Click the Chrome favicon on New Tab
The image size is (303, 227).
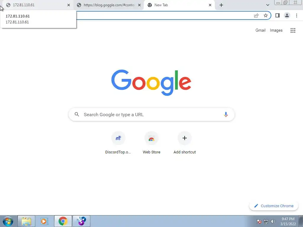pos(149,5)
